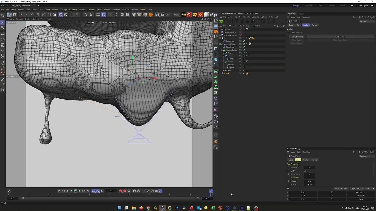Select the Scale tool in left toolbar
This screenshot has height=211, width=376.
(3, 45)
